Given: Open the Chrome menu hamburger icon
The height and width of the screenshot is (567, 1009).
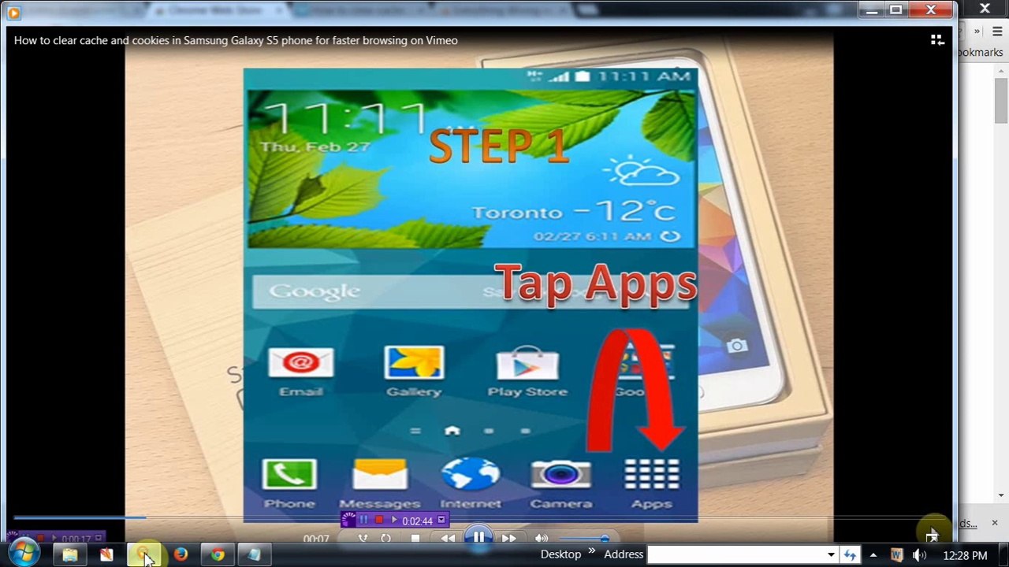Looking at the screenshot, I should tap(997, 31).
